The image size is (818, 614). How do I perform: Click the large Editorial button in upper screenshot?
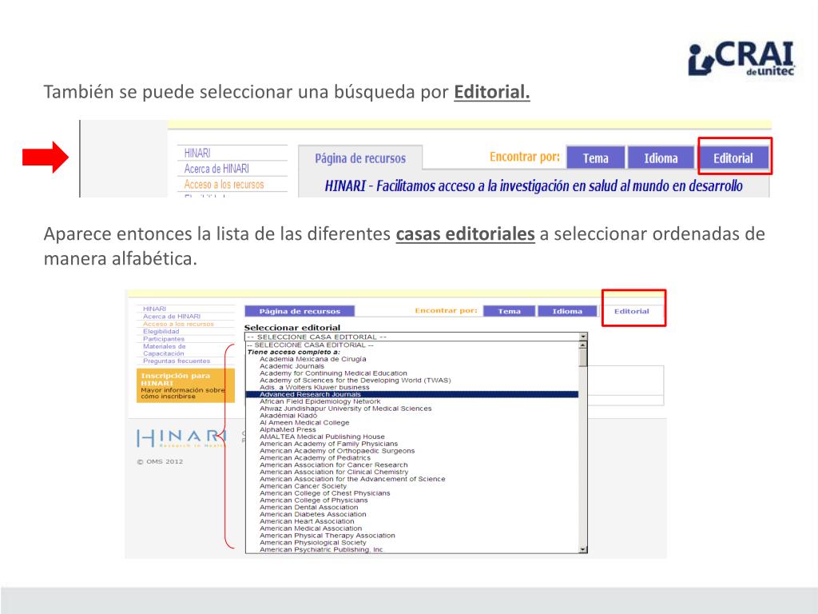[733, 157]
